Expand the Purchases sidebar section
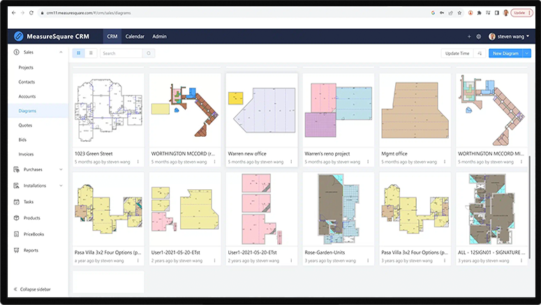Viewport: 541px width, 305px height. (61, 169)
